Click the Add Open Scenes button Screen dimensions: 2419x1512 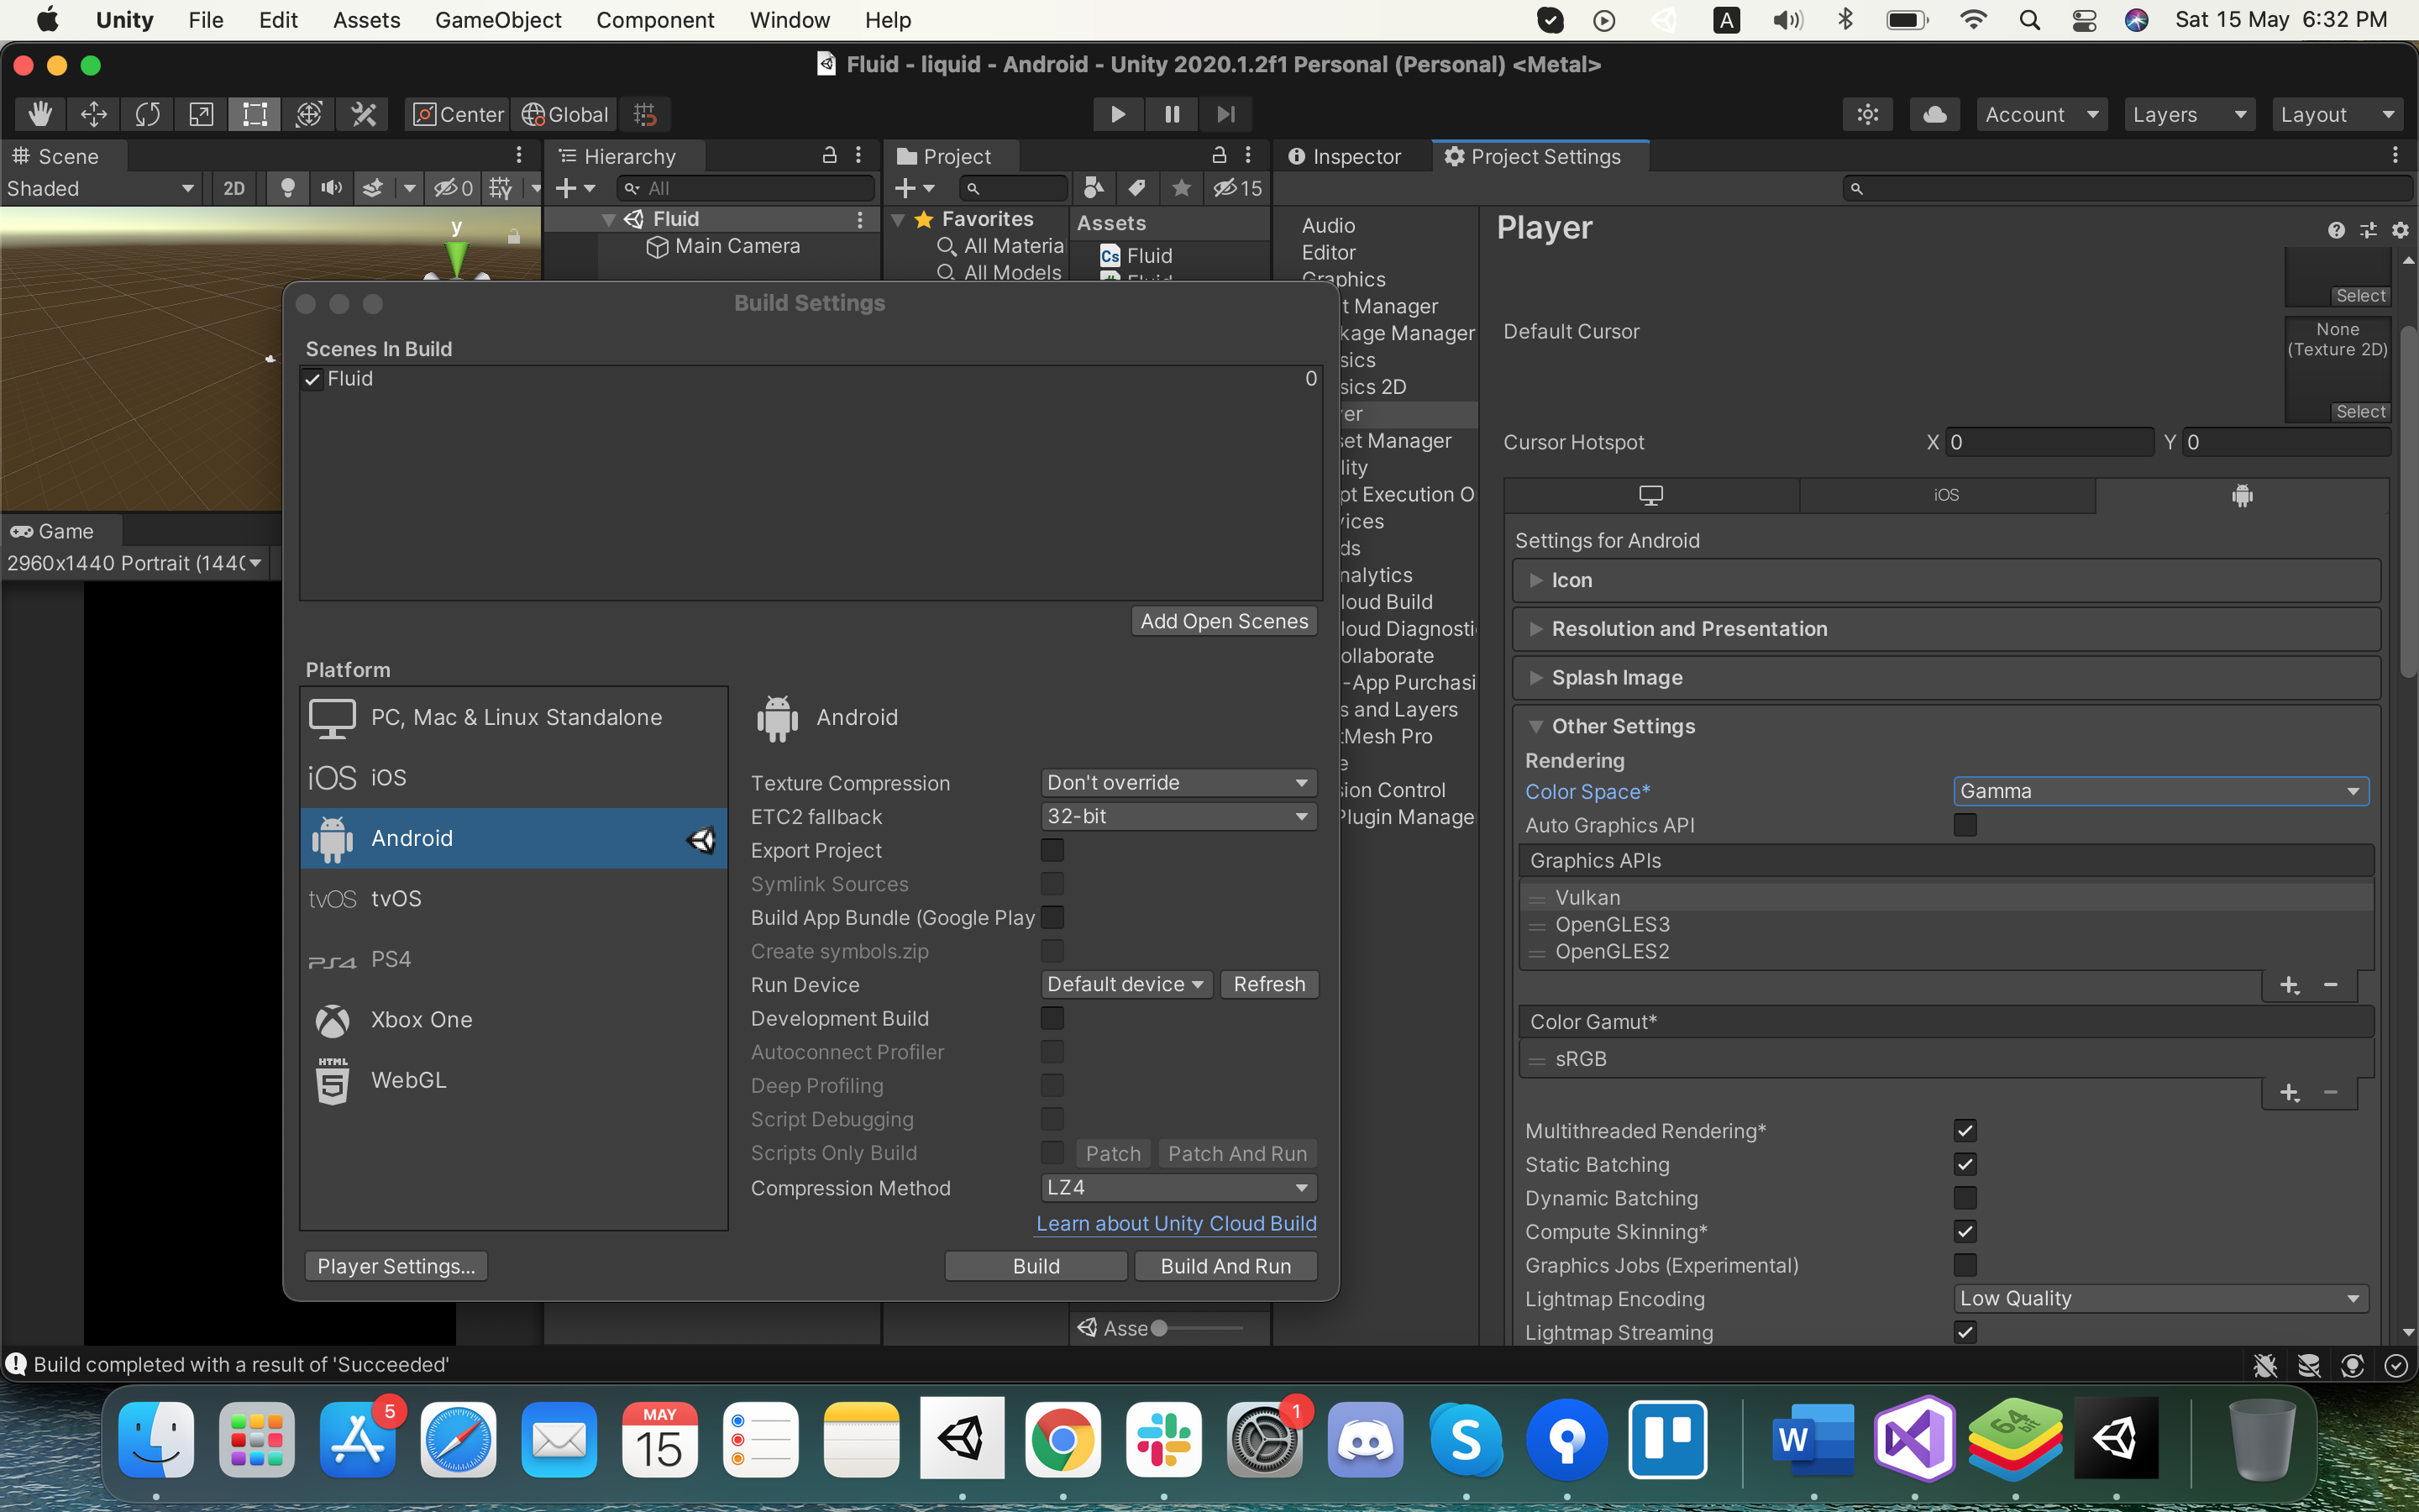(1224, 621)
